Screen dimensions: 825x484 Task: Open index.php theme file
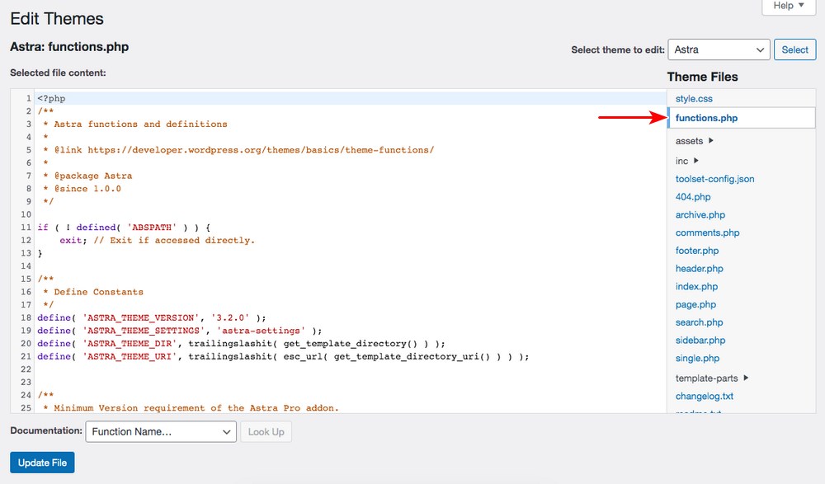point(696,287)
